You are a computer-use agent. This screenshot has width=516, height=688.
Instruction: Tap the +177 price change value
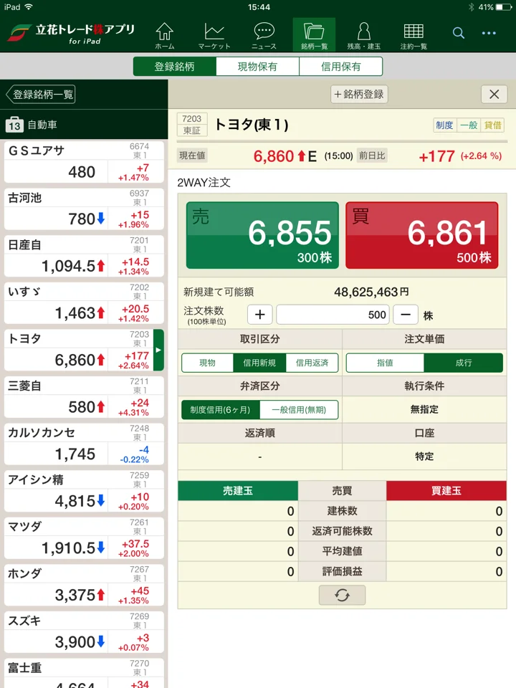(436, 156)
